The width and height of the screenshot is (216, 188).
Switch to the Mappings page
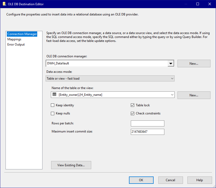click(14, 39)
